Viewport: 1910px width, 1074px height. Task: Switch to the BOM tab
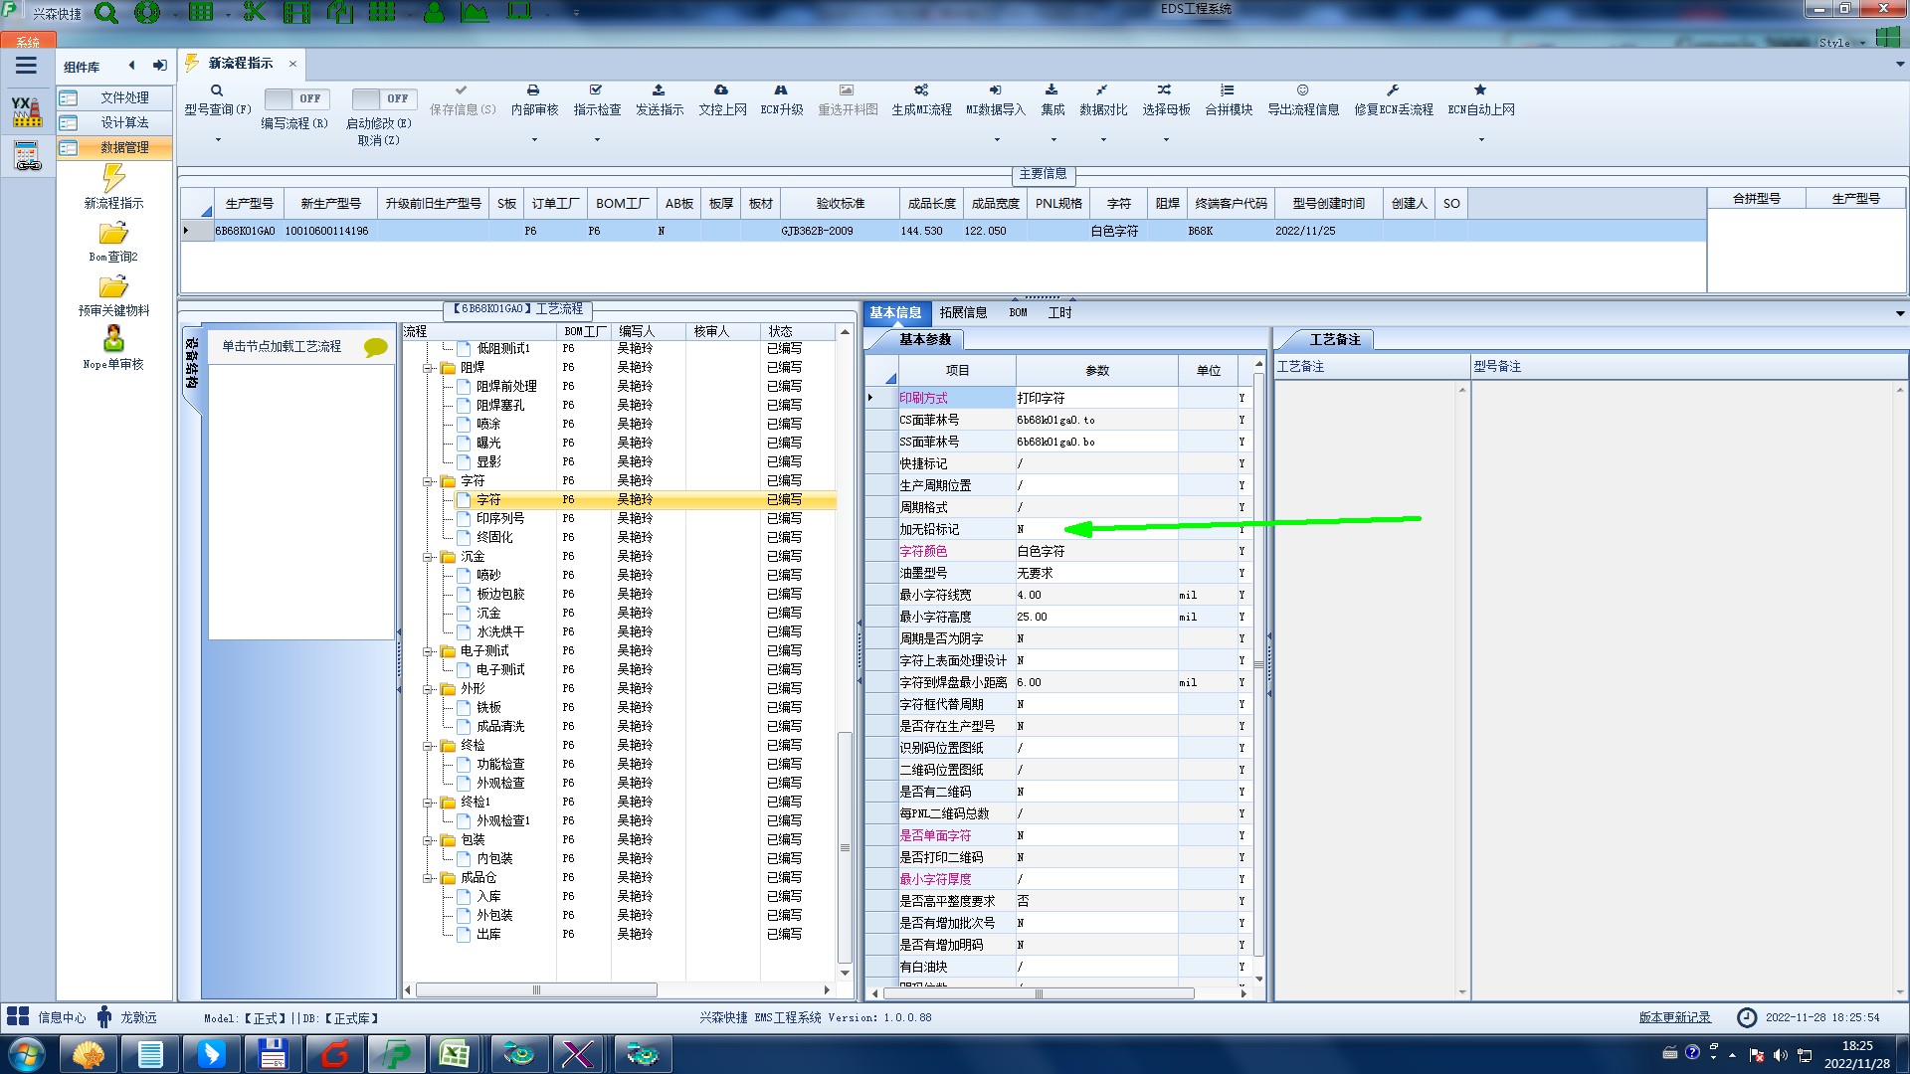(1018, 312)
